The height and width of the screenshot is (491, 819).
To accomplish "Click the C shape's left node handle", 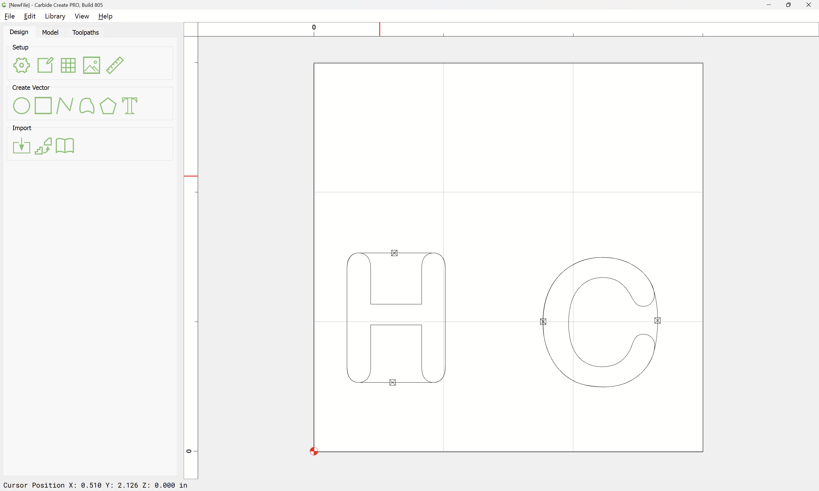I will click(x=543, y=322).
